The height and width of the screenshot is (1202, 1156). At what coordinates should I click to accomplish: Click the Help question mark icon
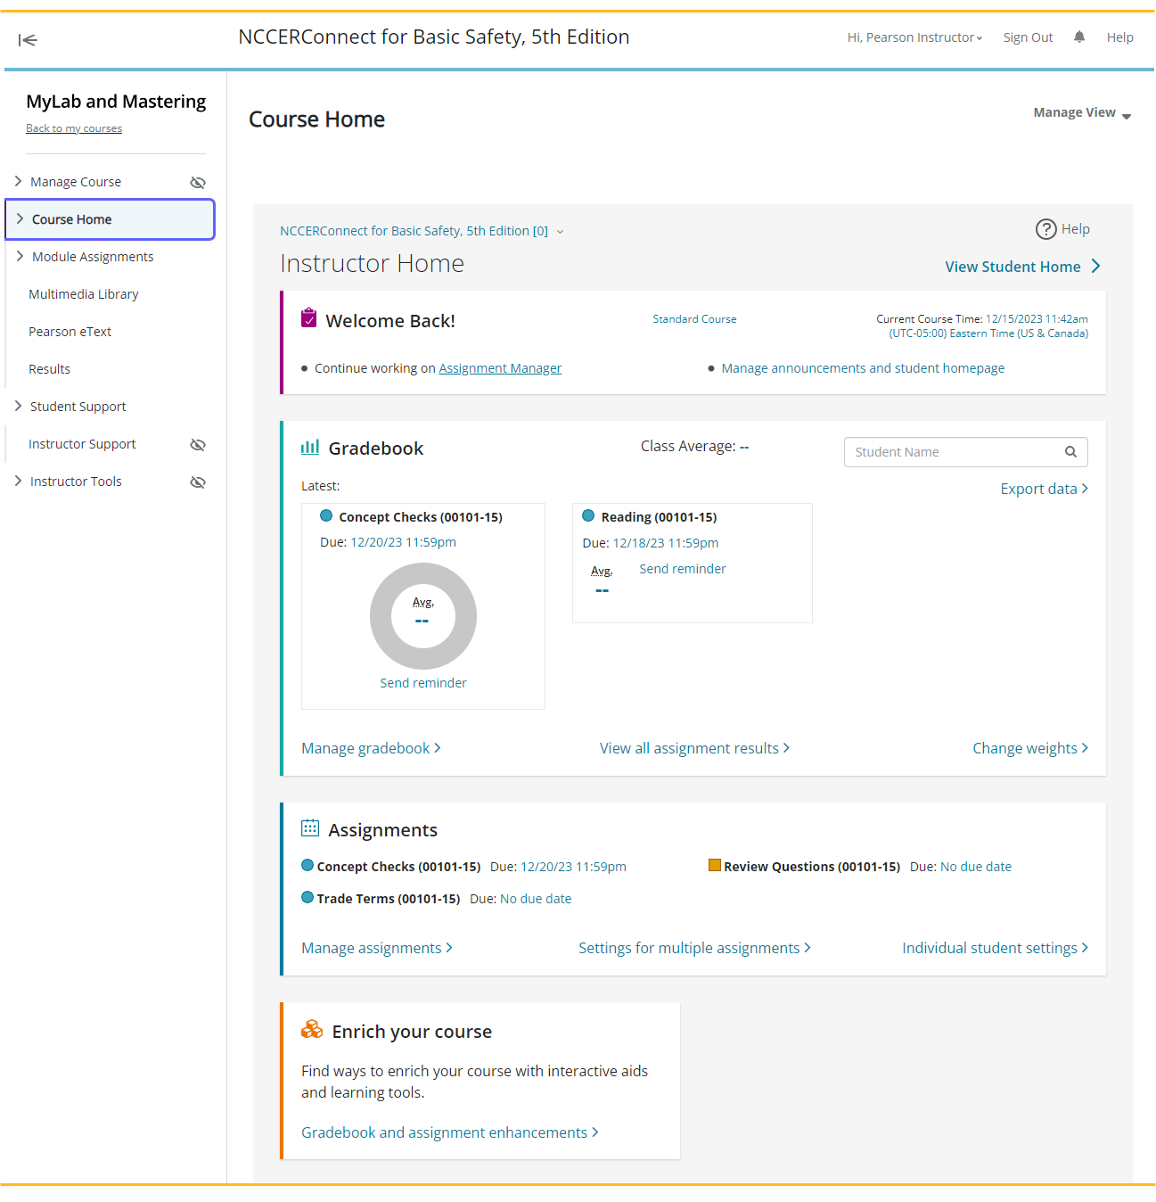tap(1045, 229)
